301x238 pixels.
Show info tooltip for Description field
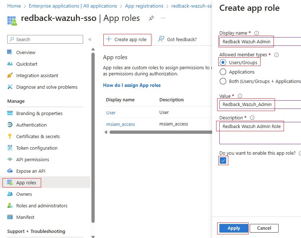(253, 118)
